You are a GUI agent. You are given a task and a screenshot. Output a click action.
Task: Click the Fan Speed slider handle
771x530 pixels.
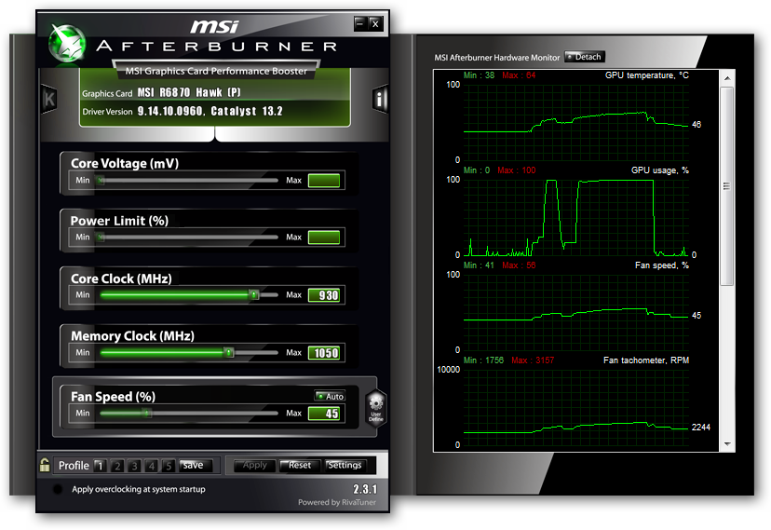147,414
